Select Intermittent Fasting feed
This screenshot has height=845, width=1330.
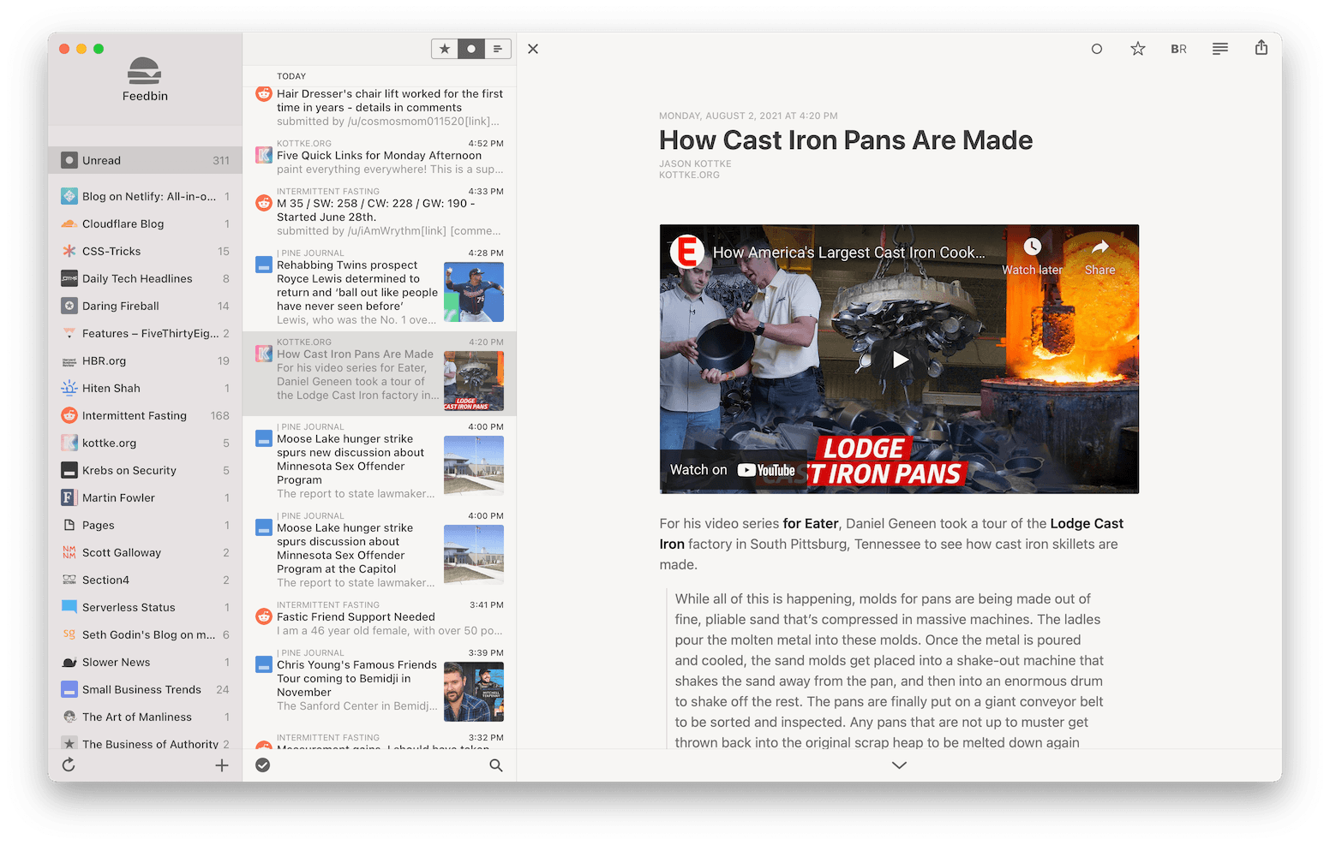[145, 415]
